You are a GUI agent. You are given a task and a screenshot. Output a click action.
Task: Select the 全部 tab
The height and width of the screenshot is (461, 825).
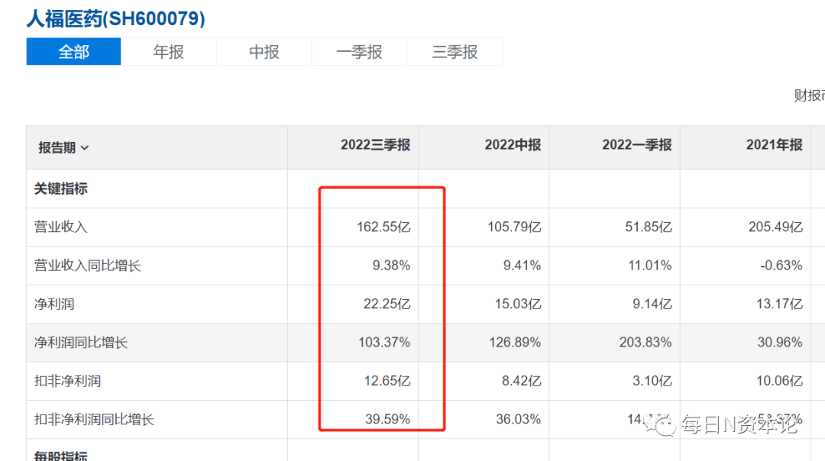pos(73,51)
